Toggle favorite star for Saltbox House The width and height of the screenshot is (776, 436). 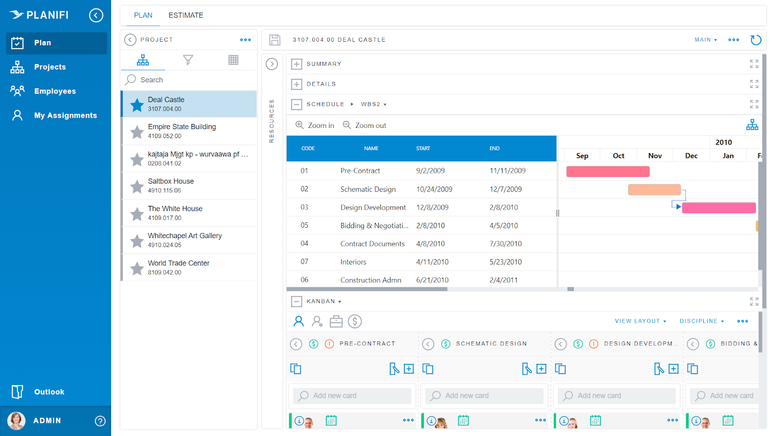(x=137, y=186)
